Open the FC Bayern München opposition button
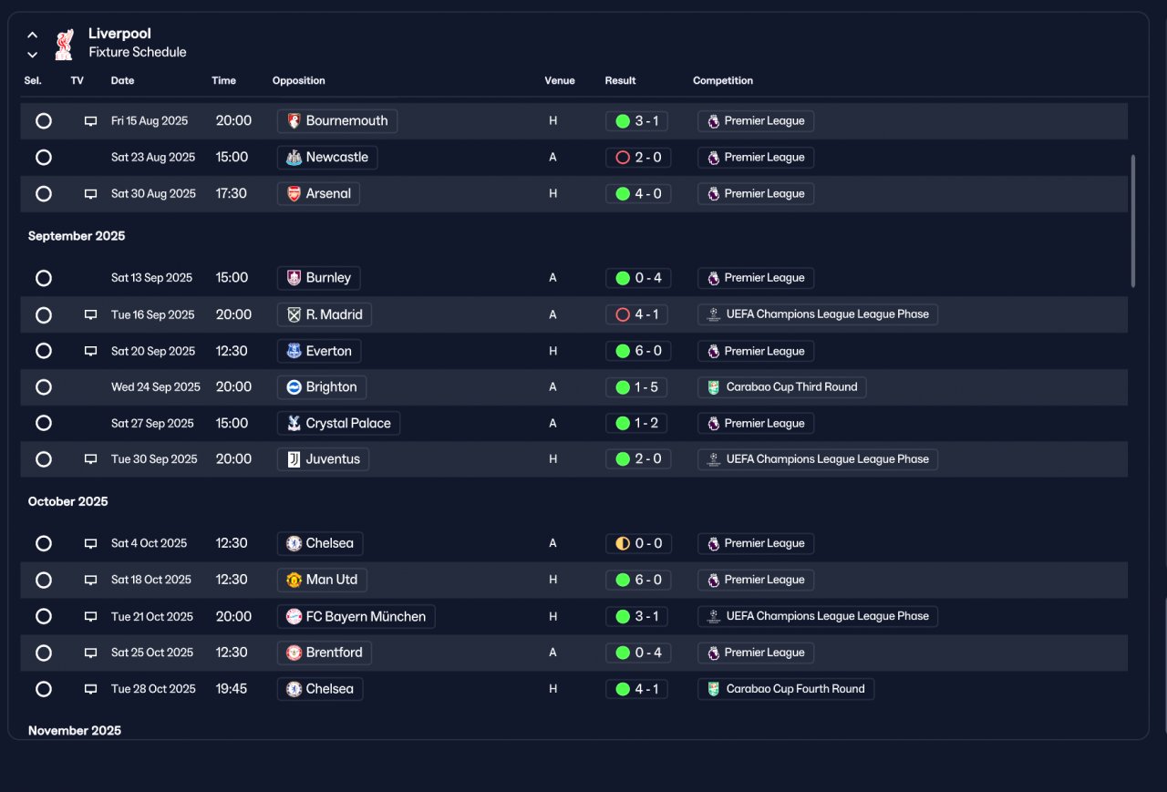The width and height of the screenshot is (1167, 792). tap(356, 617)
